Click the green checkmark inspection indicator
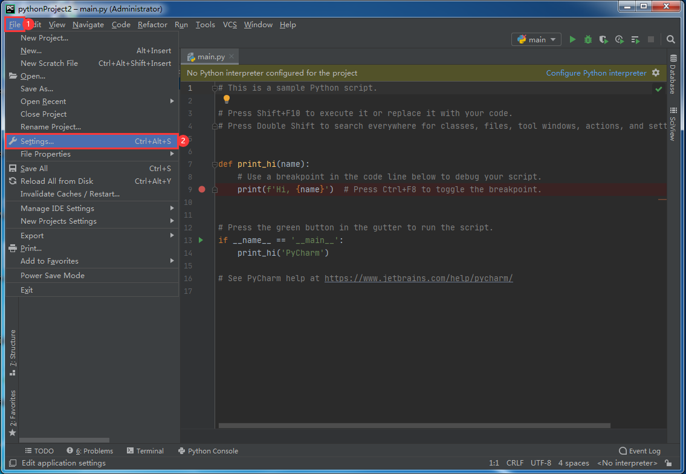Image resolution: width=686 pixels, height=474 pixels. pos(659,88)
